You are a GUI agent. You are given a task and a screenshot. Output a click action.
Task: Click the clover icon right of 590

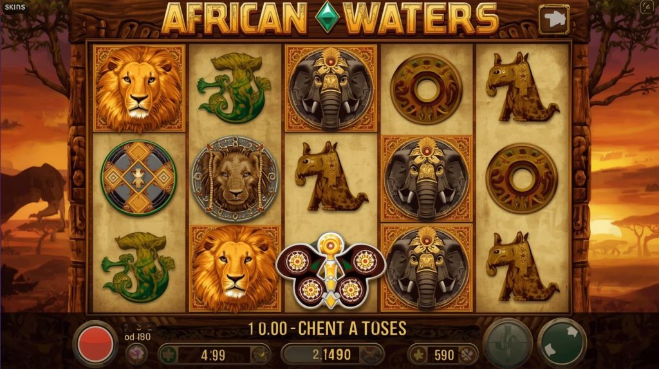(x=467, y=355)
